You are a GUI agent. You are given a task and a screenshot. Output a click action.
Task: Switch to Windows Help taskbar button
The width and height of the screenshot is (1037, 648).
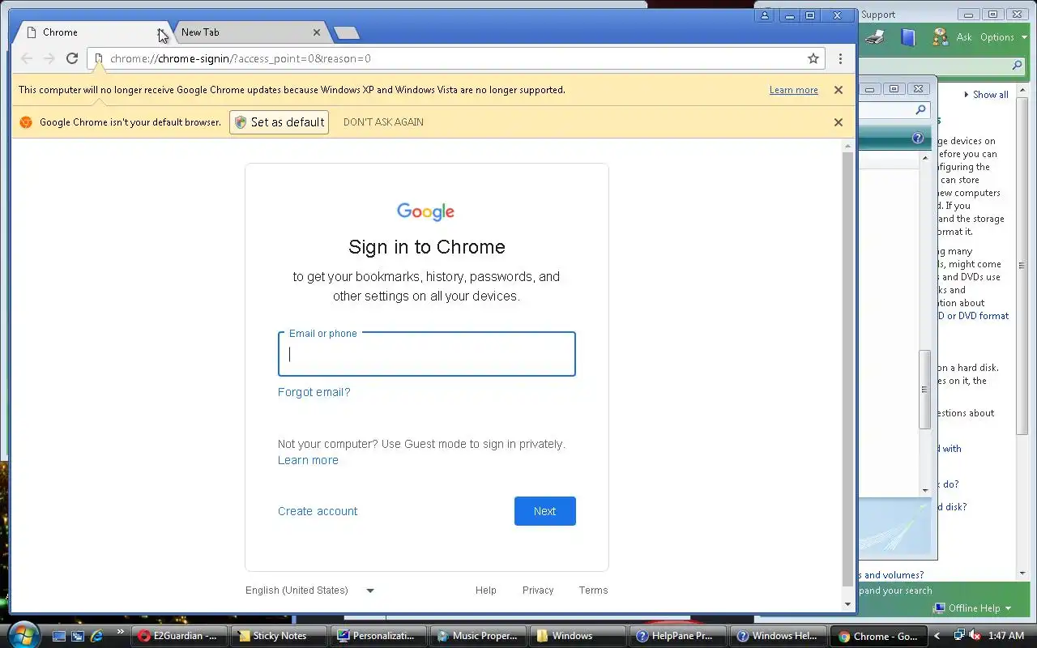(x=777, y=636)
